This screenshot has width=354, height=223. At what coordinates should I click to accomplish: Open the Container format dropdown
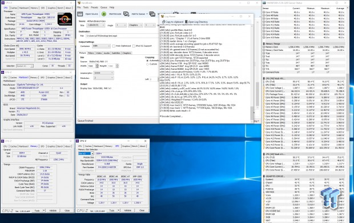point(101,46)
